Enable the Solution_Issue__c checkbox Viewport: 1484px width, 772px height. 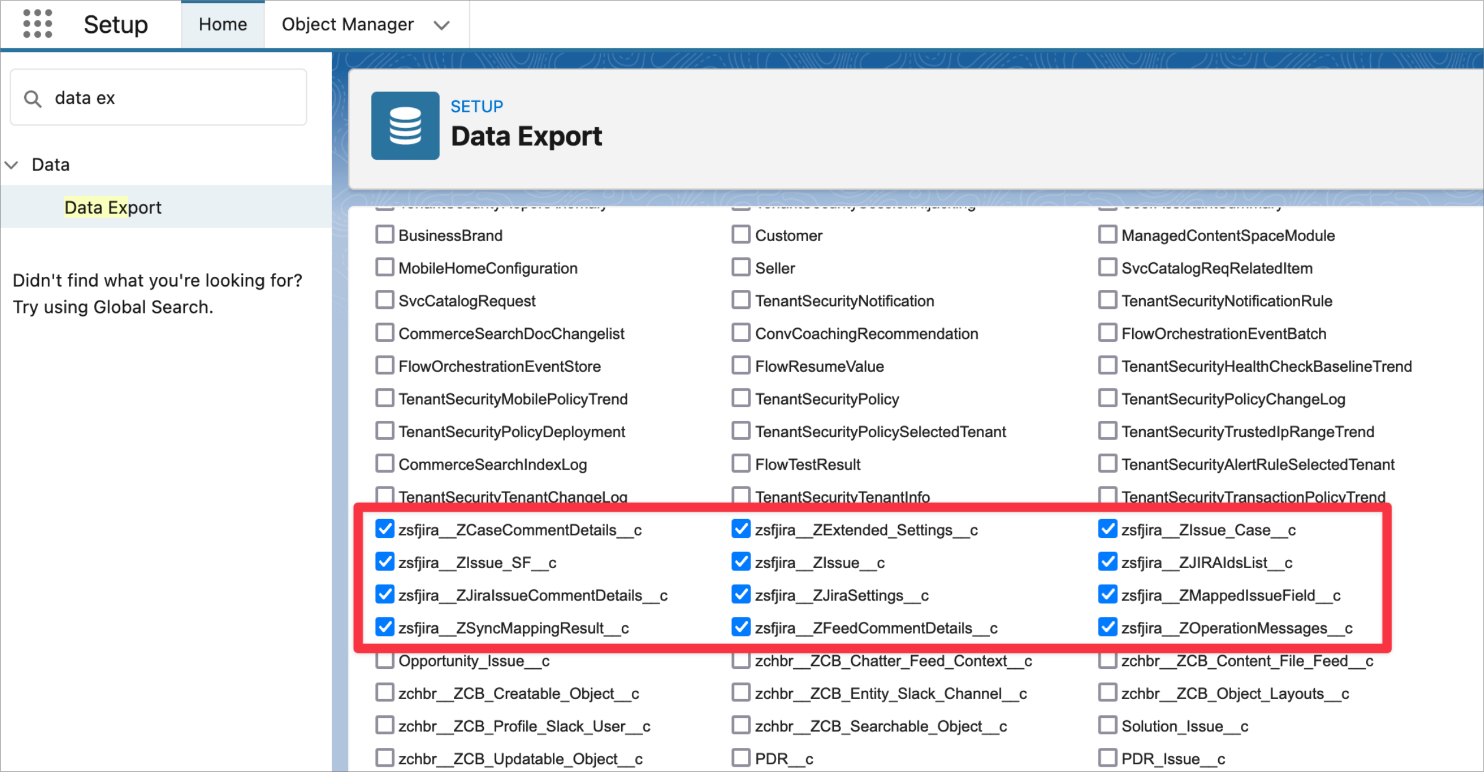point(1107,725)
